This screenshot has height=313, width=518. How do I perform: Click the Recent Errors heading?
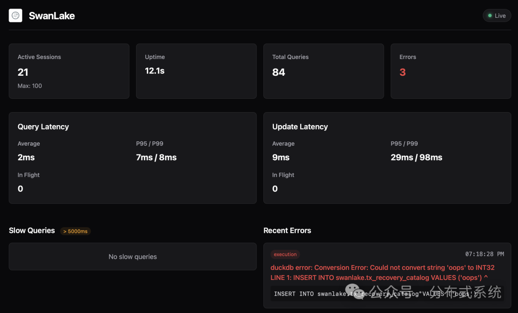pyautogui.click(x=287, y=231)
